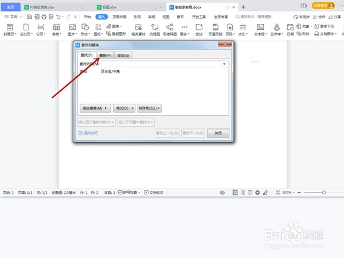Insert a blank page (空白页)

26,30
